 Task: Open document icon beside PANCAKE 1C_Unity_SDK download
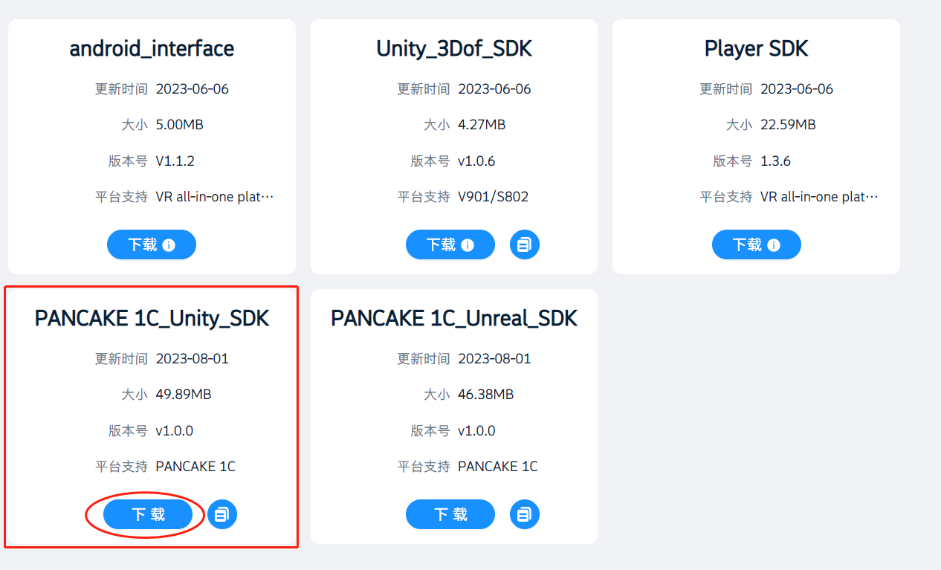pyautogui.click(x=222, y=514)
